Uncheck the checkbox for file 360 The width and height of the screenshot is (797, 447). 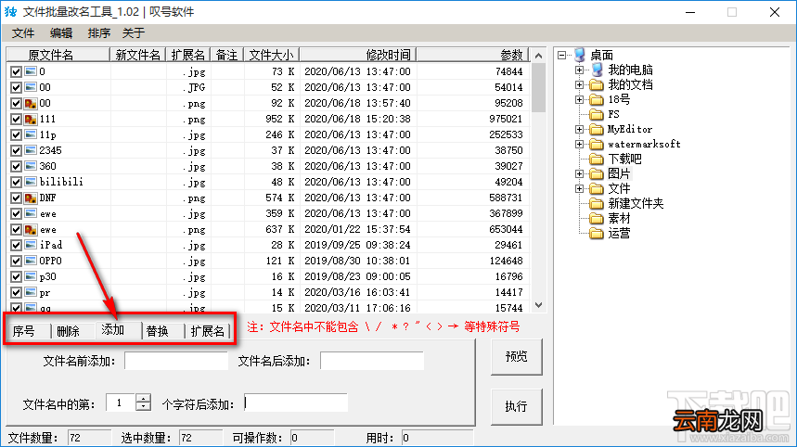click(16, 166)
